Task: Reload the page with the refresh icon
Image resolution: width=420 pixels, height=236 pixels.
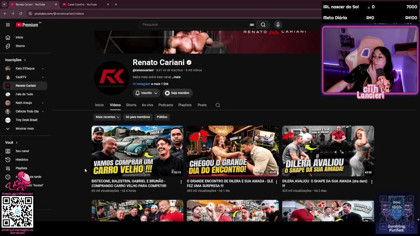Action: (x=21, y=13)
